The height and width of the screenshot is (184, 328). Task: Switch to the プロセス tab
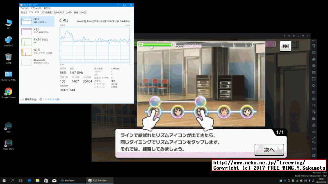click(x=24, y=13)
